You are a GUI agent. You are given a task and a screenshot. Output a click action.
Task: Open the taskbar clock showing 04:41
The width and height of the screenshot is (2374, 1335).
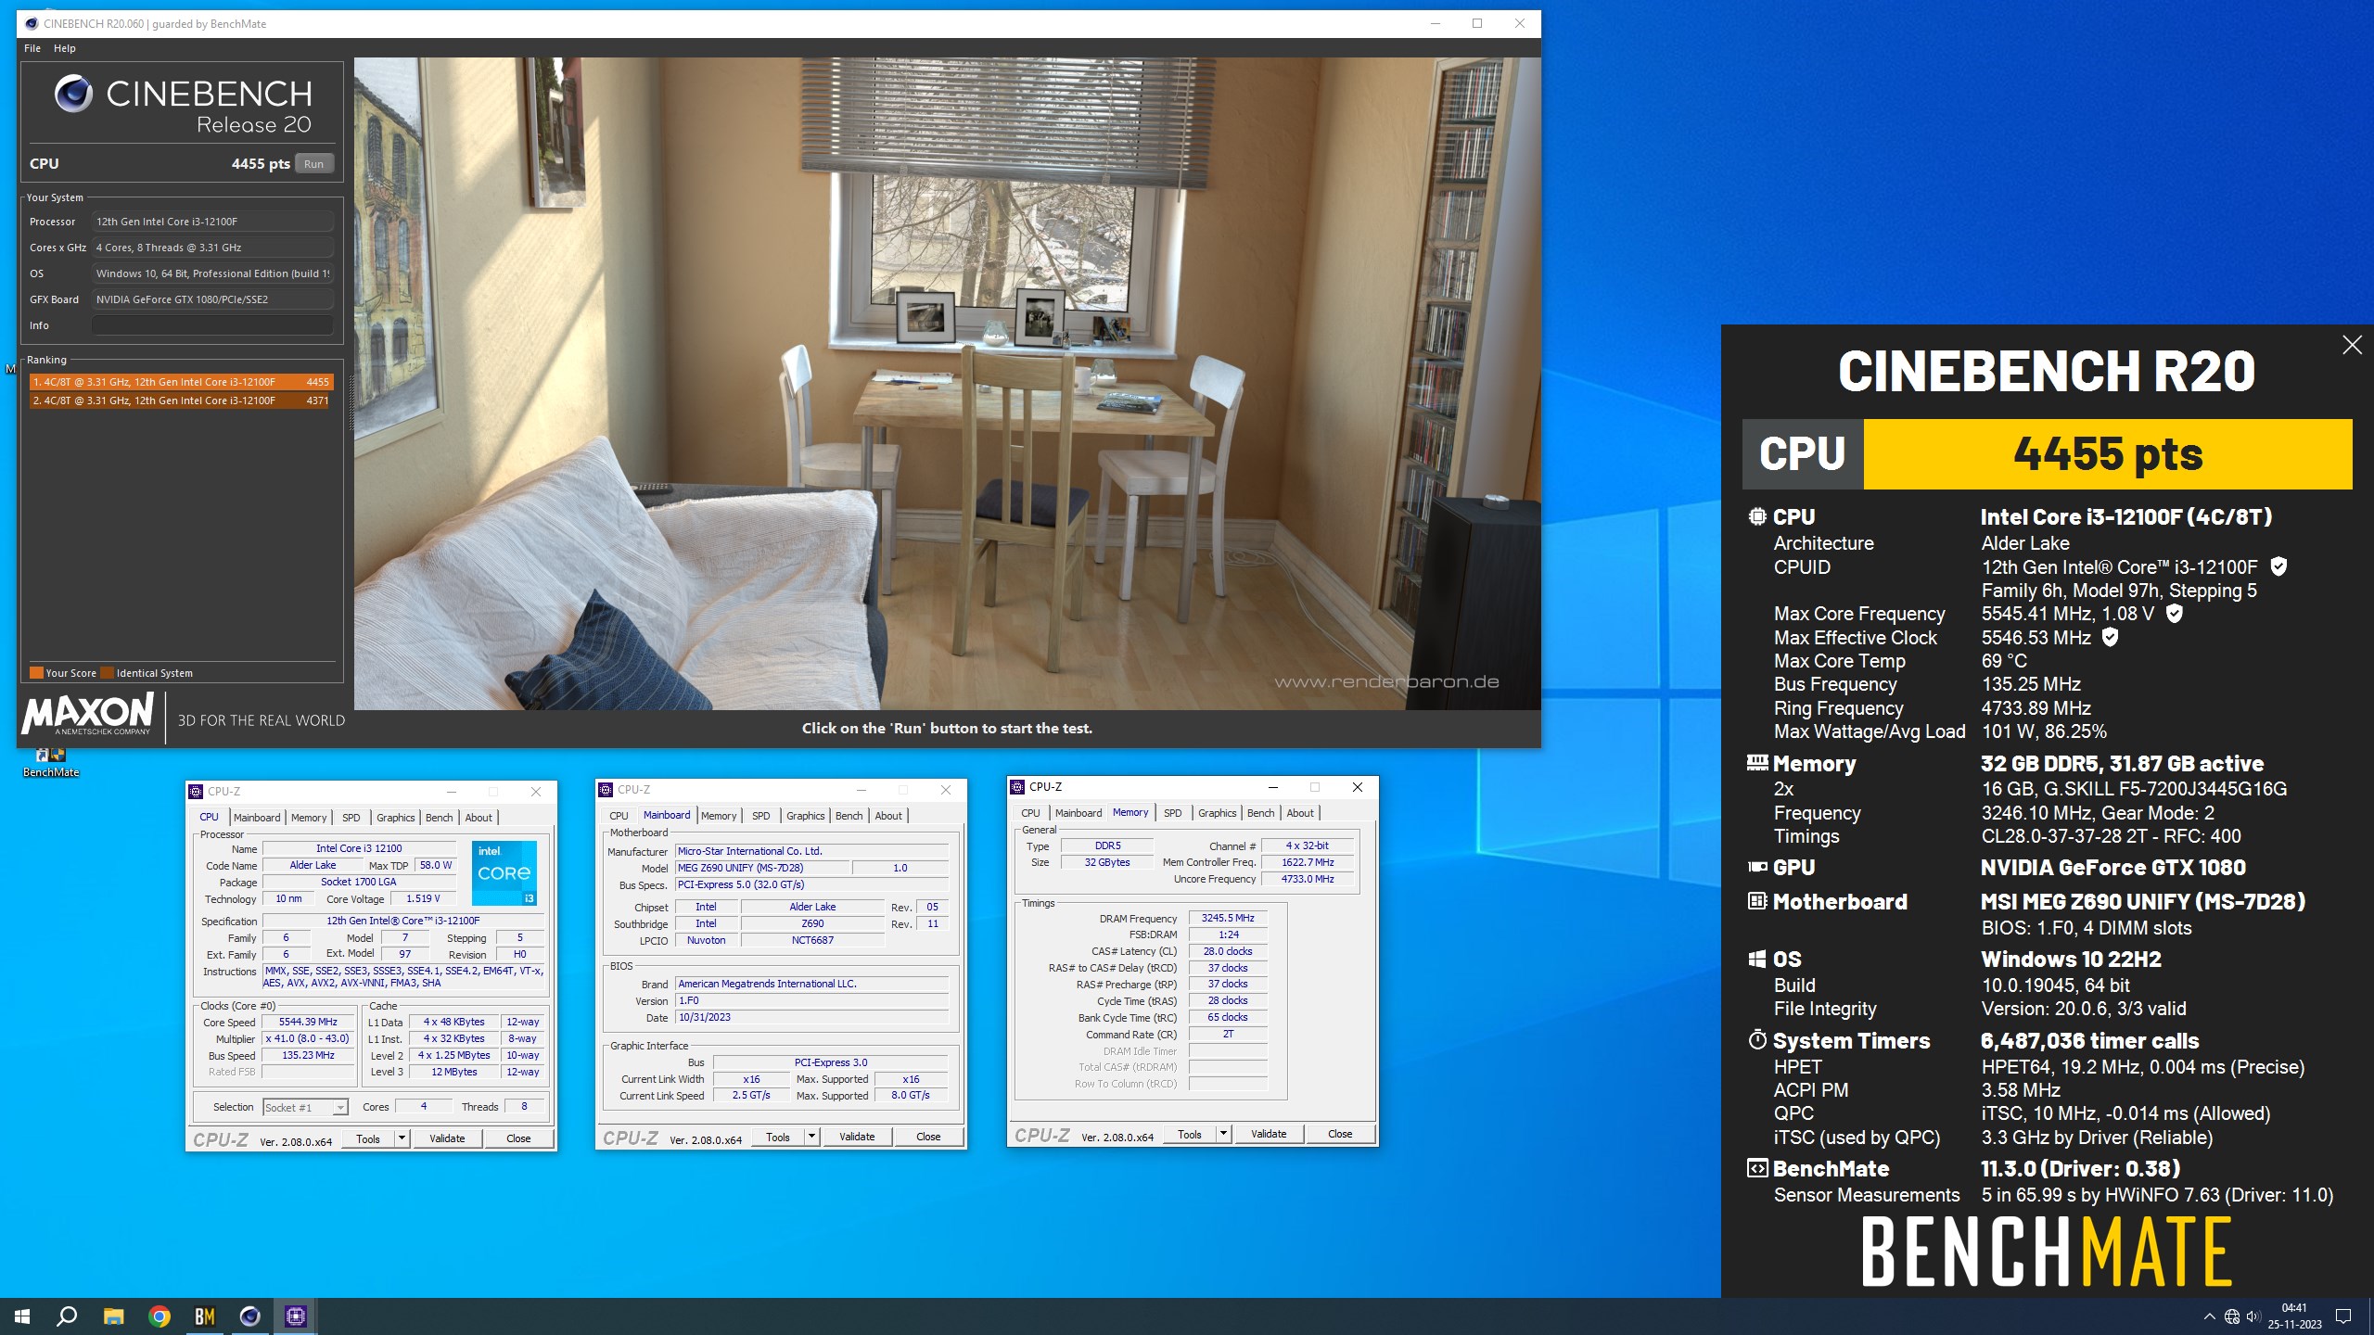[x=2294, y=1316]
